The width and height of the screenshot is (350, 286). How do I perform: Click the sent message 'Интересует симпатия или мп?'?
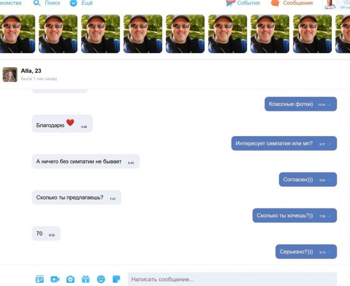[x=284, y=144]
